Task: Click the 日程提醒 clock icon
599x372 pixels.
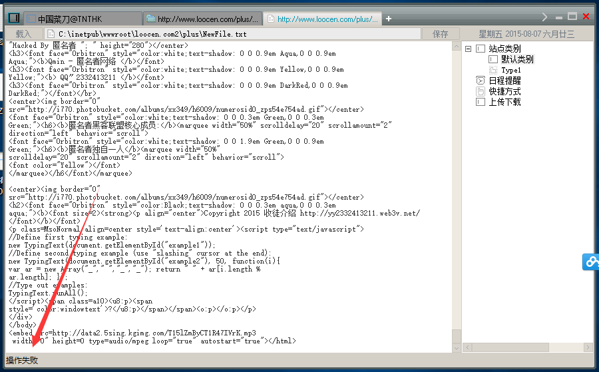Action: point(480,81)
